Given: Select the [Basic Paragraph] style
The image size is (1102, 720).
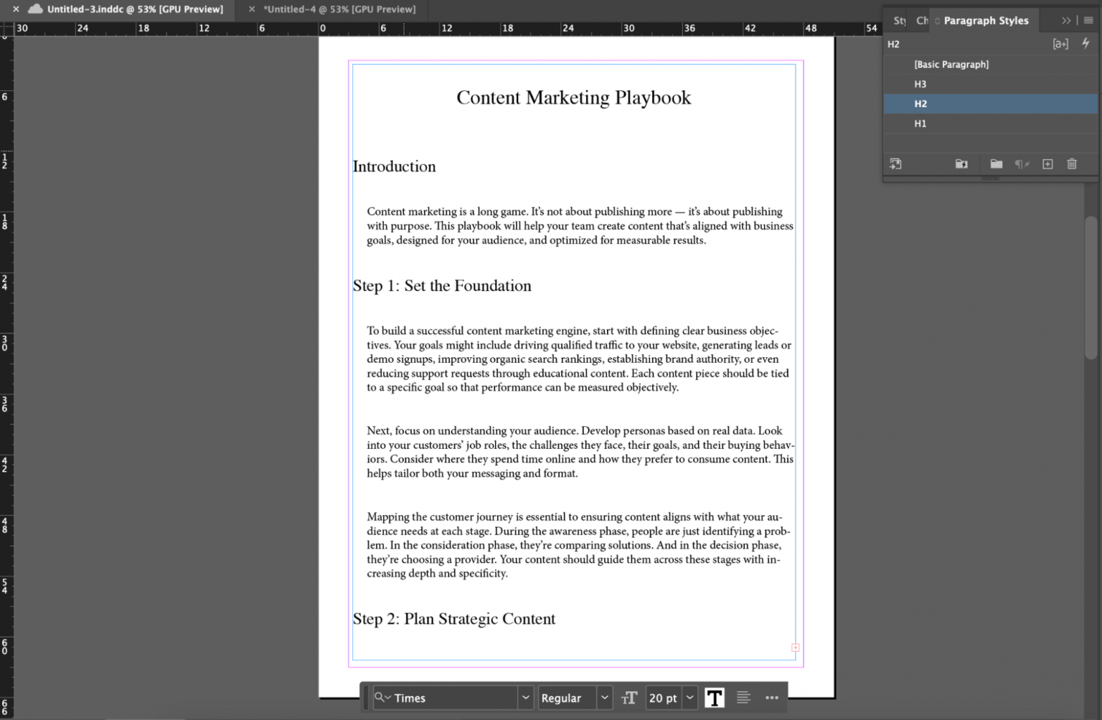Looking at the screenshot, I should [951, 65].
